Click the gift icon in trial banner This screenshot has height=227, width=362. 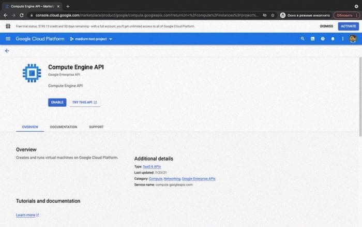[x=8, y=26]
